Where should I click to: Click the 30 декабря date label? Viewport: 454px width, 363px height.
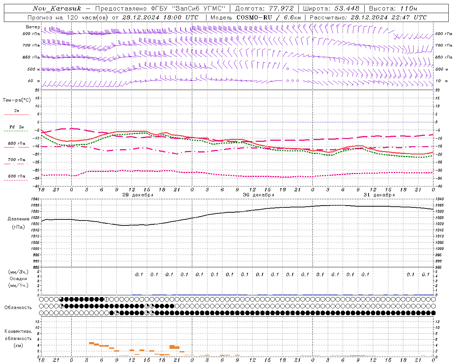pos(259,195)
